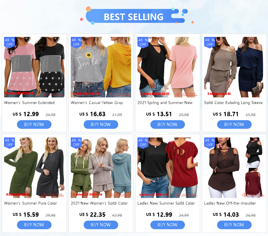Open the Women's Summer Extended title link
The width and height of the screenshot is (268, 236).
pyautogui.click(x=29, y=103)
